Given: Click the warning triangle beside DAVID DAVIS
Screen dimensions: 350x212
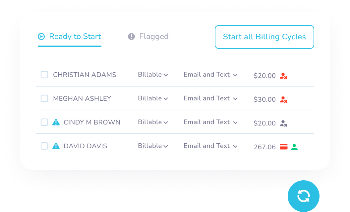Looking at the screenshot, I should (x=56, y=146).
